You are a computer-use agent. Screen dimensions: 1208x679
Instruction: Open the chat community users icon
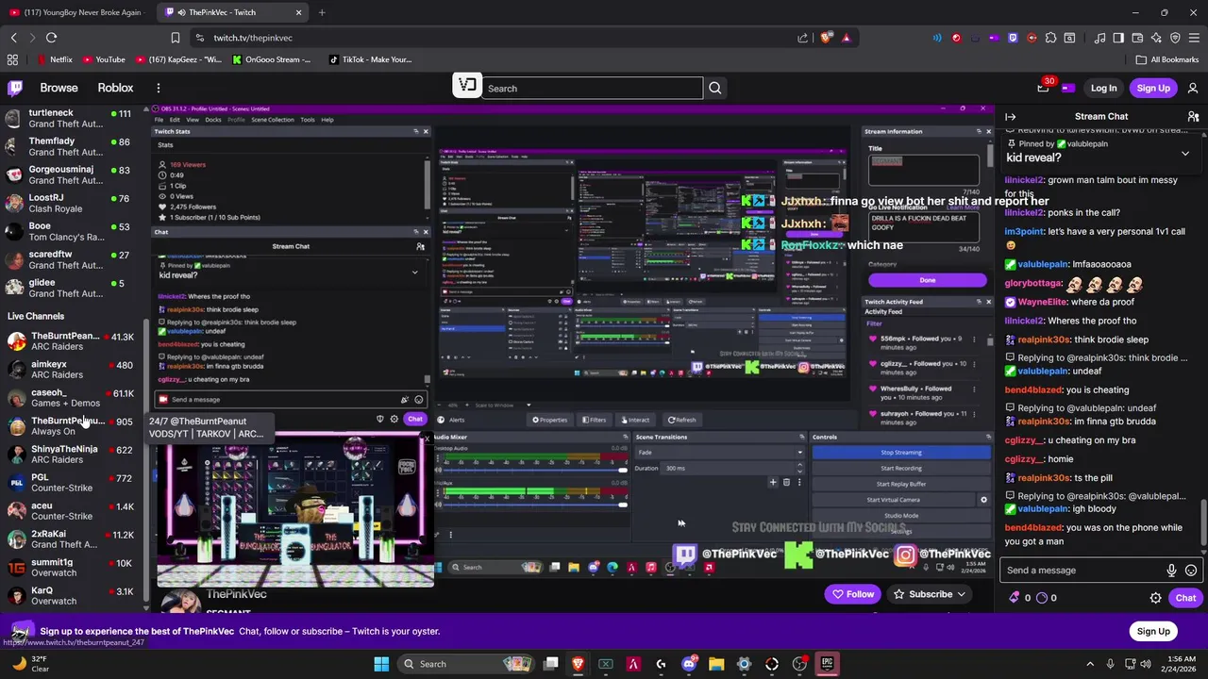(1193, 117)
